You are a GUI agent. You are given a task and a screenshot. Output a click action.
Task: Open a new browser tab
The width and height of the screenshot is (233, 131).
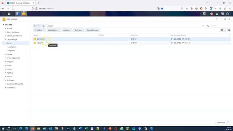(x=38, y=3)
